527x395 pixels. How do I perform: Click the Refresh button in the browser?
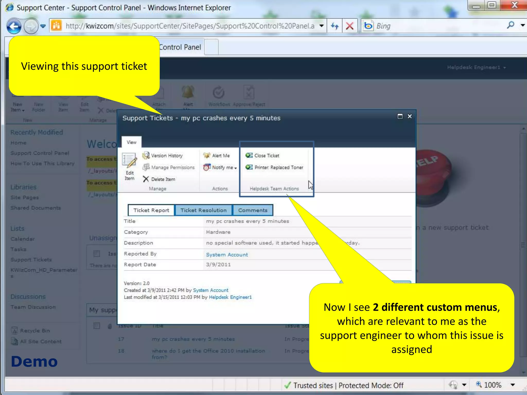click(x=335, y=26)
